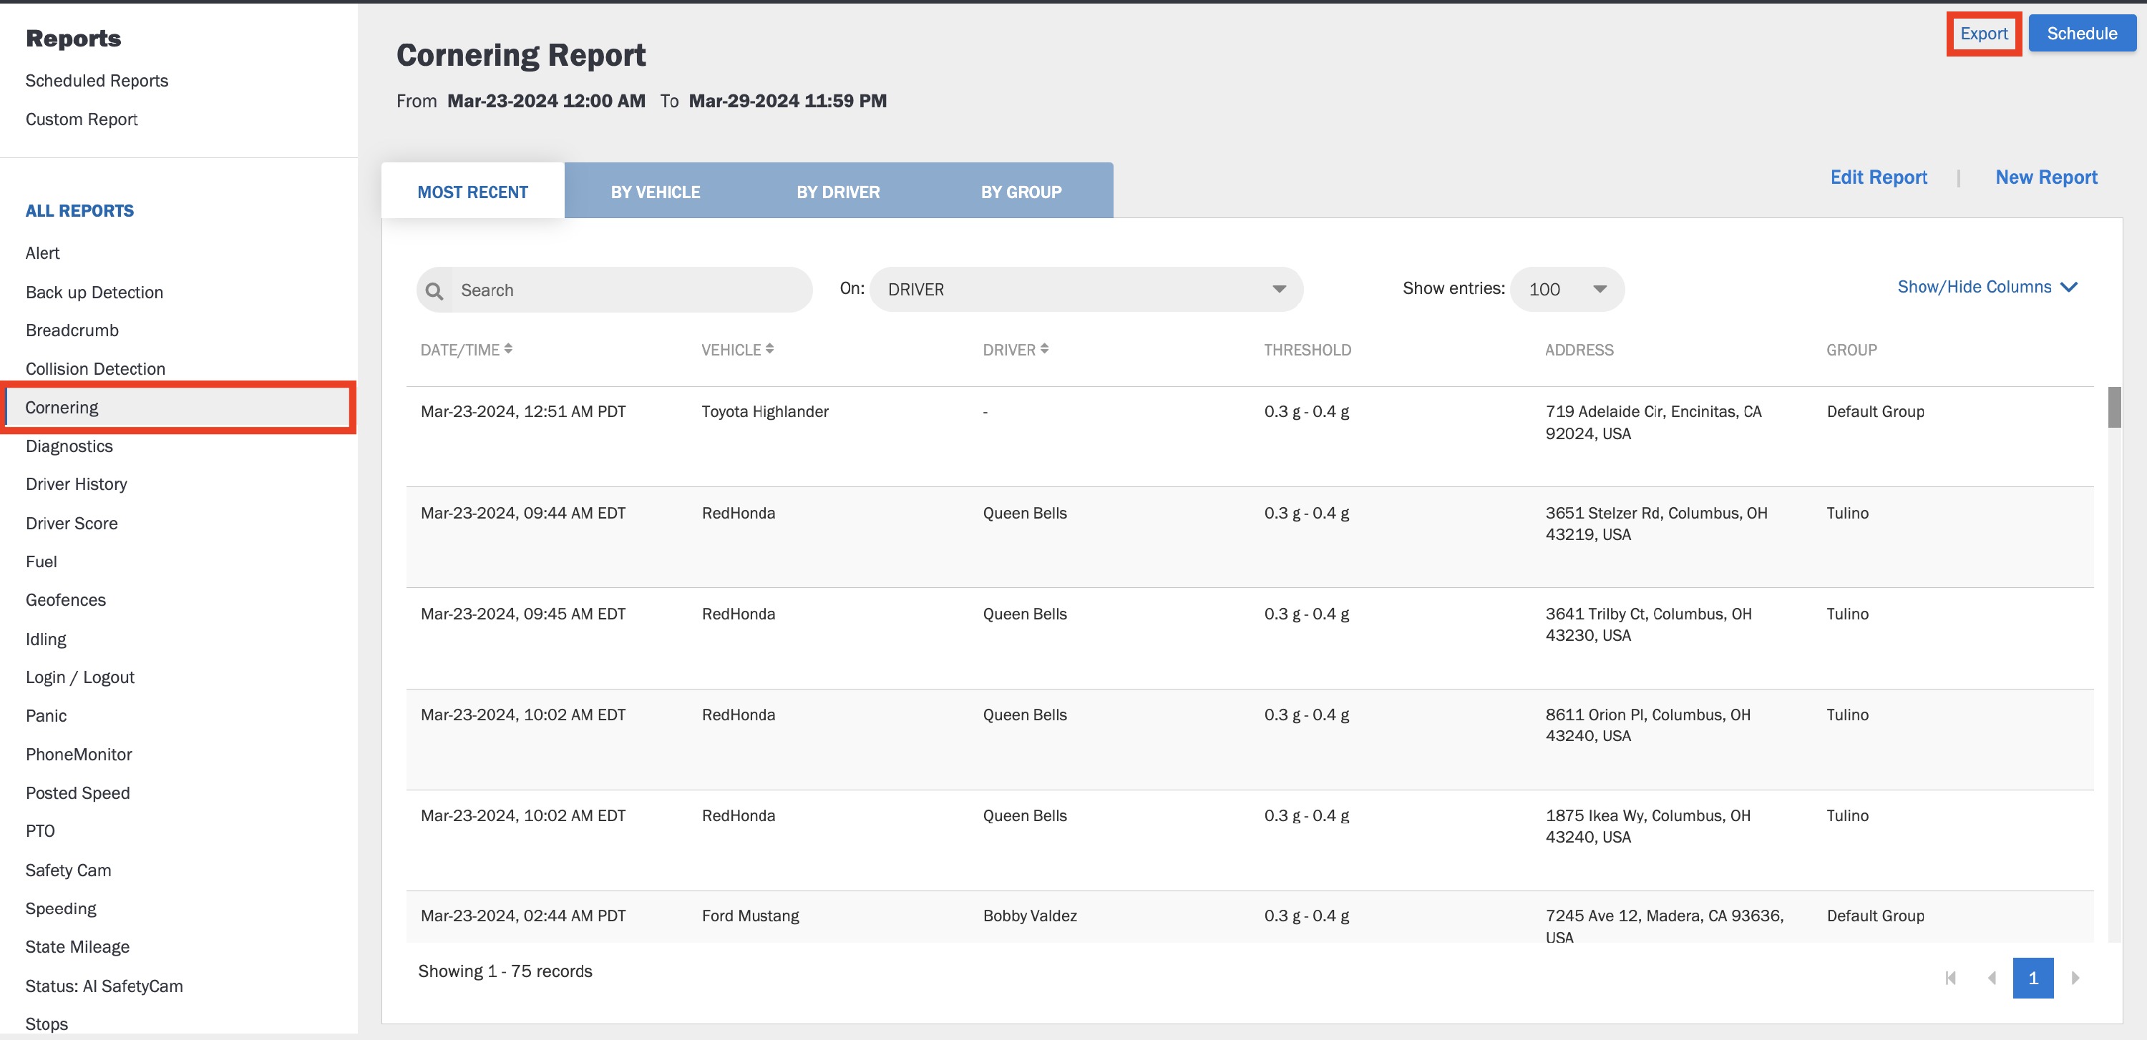This screenshot has height=1040, width=2147.
Task: Click the ALL REPORTS heading
Action: click(x=80, y=212)
